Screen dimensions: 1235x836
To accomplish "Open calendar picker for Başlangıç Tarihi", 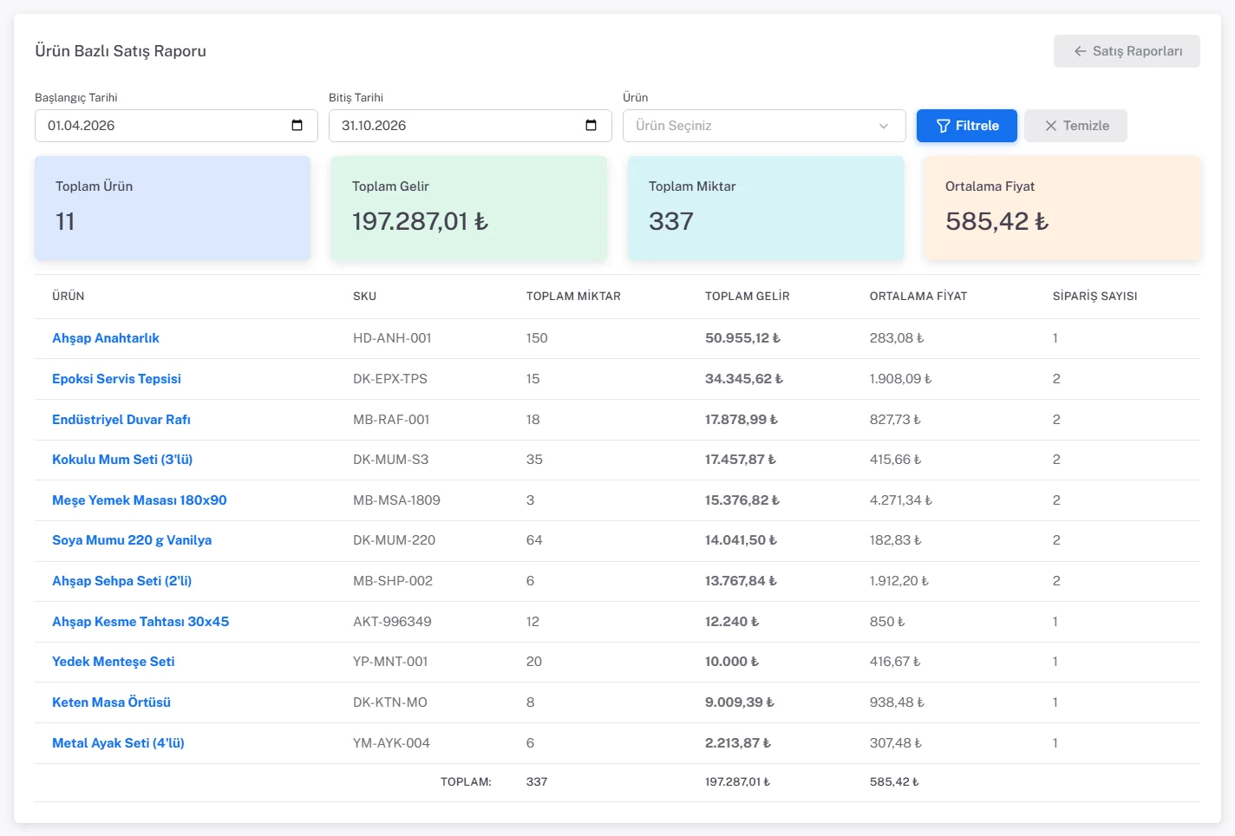I will (297, 126).
